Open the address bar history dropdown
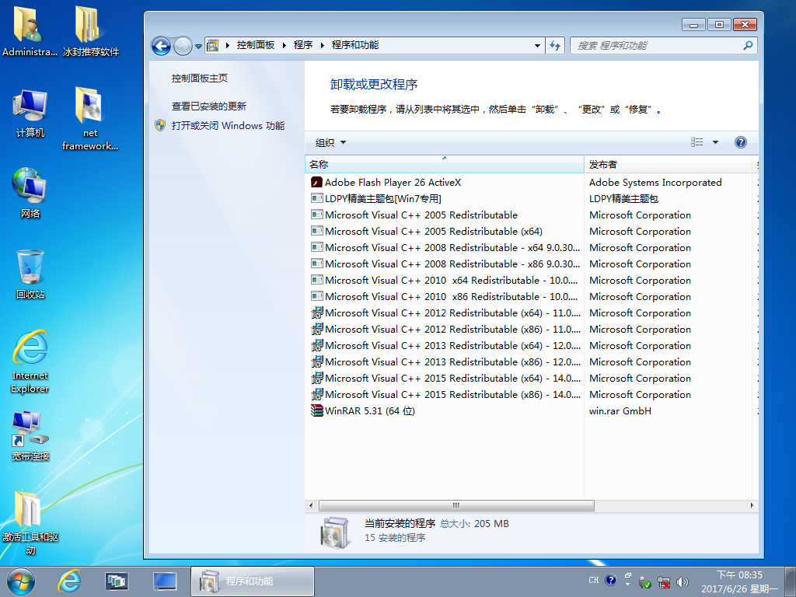The width and height of the screenshot is (796, 597). pyautogui.click(x=537, y=46)
